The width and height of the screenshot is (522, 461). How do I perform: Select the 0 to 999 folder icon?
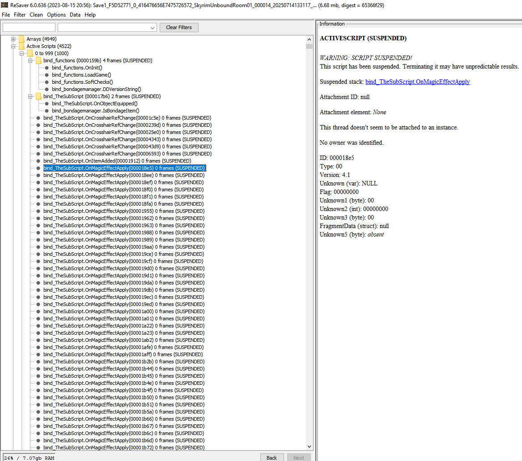pyautogui.click(x=30, y=53)
